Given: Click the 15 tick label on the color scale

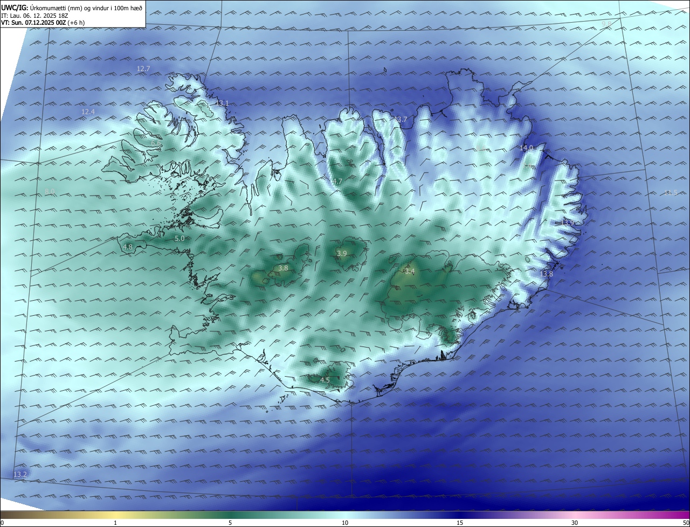Looking at the screenshot, I should click(460, 523).
